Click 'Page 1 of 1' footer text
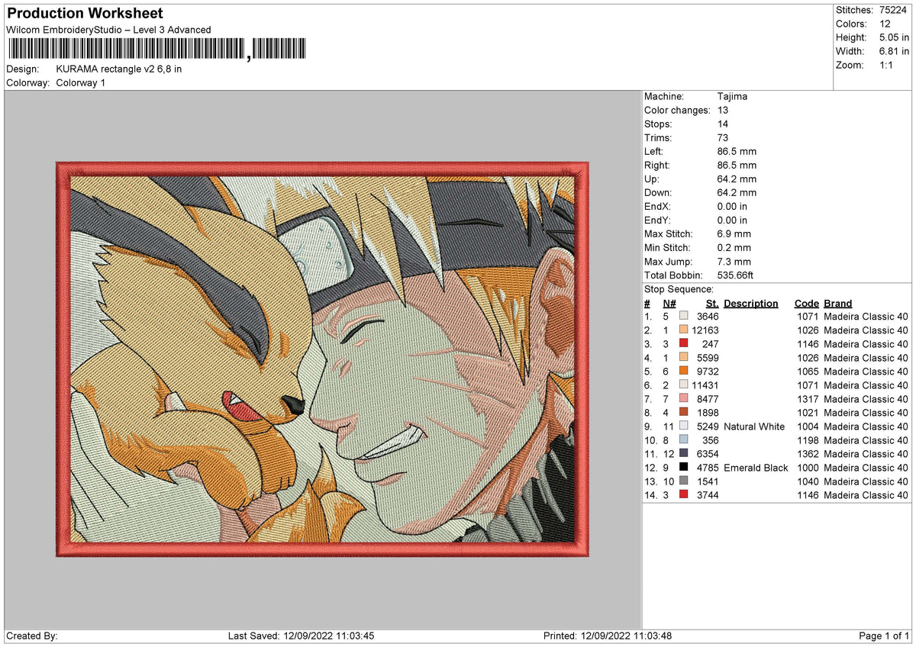This screenshot has height=647, width=916. click(x=884, y=636)
